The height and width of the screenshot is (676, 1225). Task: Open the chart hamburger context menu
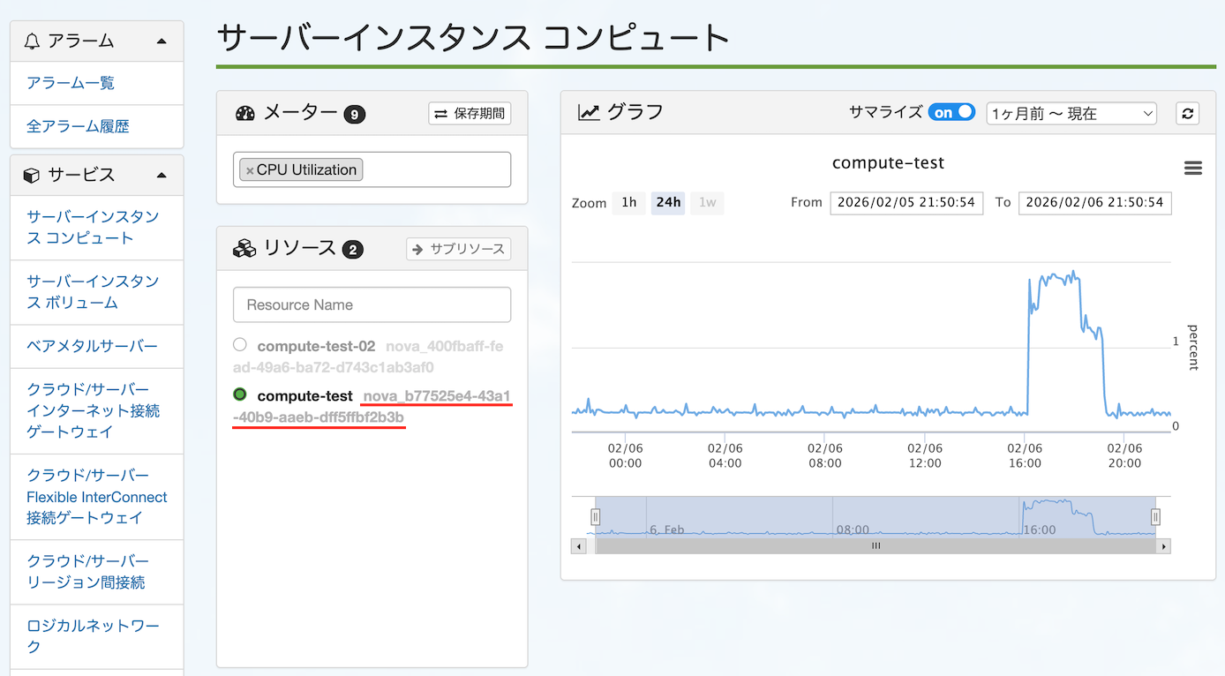[1192, 169]
